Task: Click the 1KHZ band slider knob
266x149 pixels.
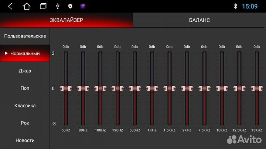Action: (152, 88)
